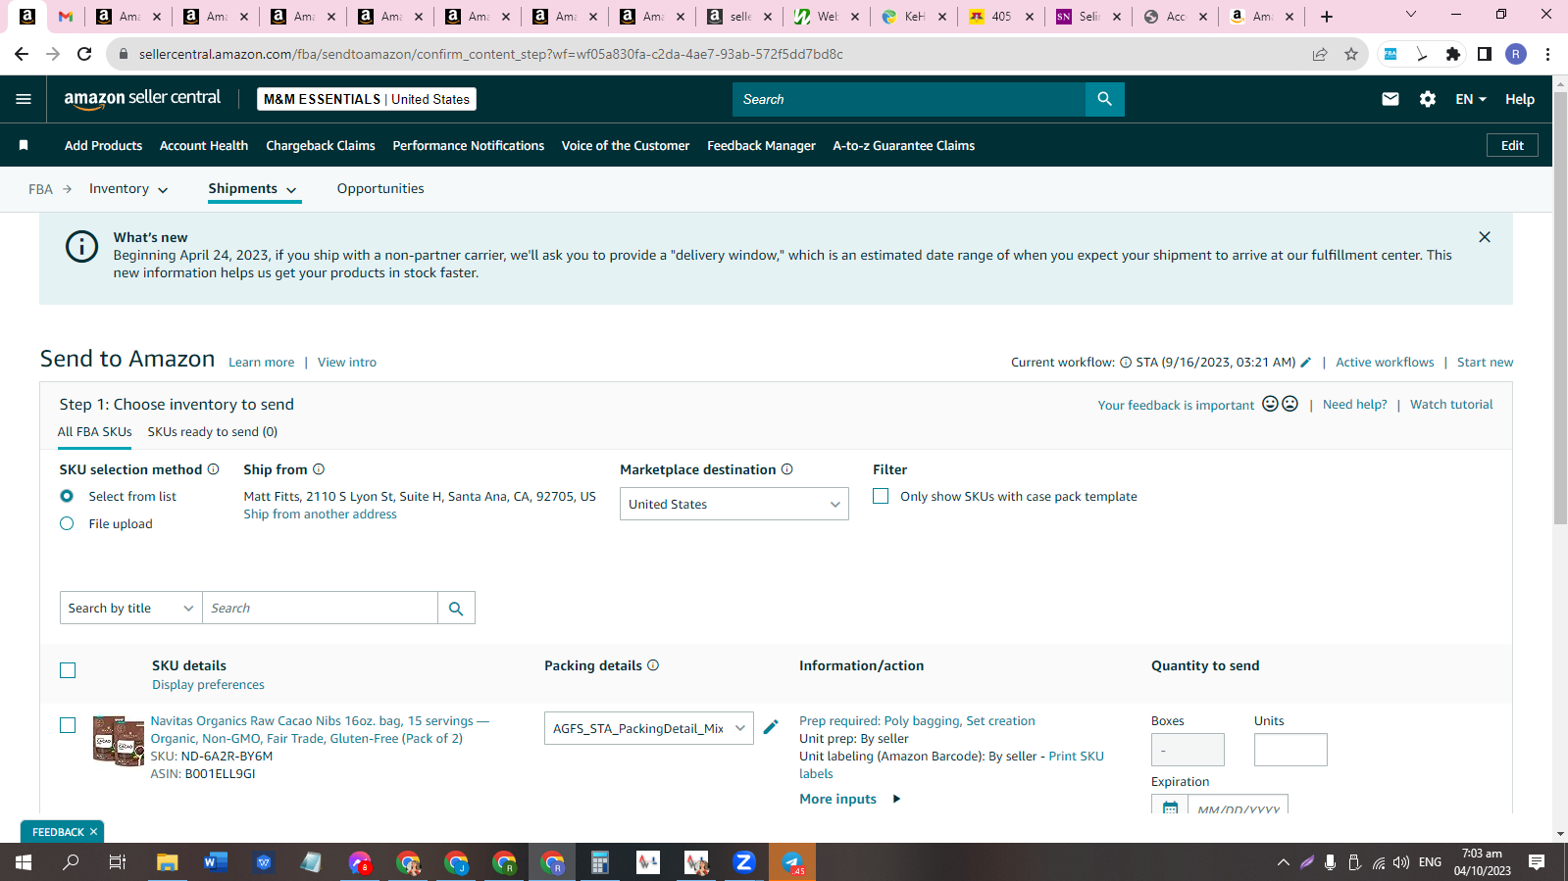Open Voice of the Customer

(x=626, y=145)
